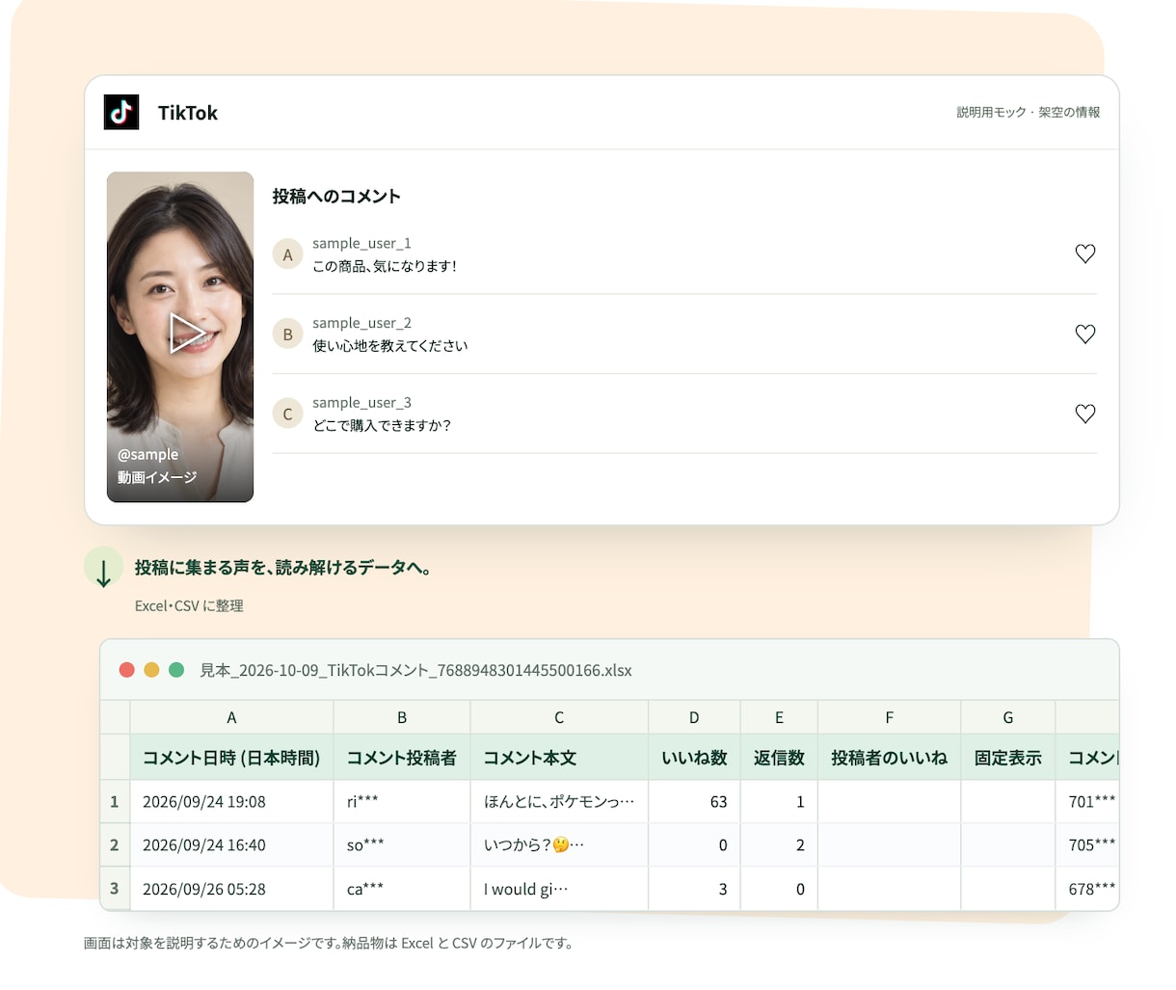Select cell 2026/09/24 16:40
The height and width of the screenshot is (990, 1176).
coord(231,844)
